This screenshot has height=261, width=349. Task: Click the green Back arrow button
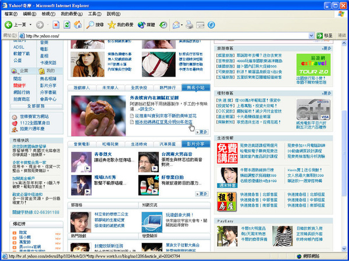coord(9,24)
